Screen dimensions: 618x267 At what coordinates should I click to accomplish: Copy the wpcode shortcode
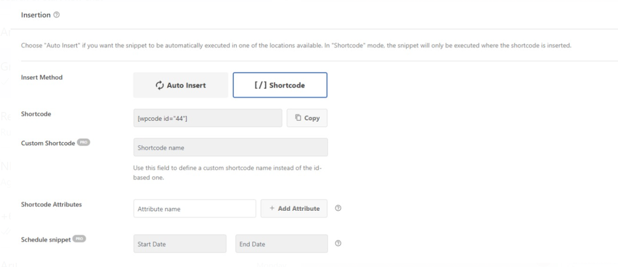(x=307, y=118)
